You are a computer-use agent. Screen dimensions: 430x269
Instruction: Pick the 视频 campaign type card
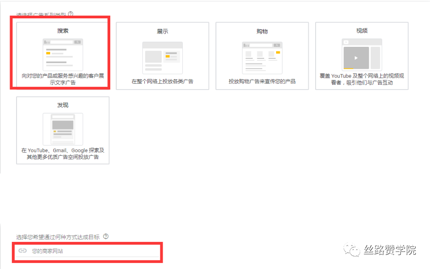(362, 56)
